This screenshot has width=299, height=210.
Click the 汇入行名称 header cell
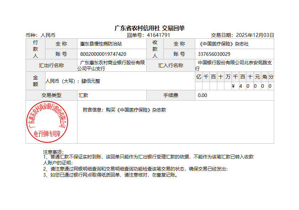point(171,65)
